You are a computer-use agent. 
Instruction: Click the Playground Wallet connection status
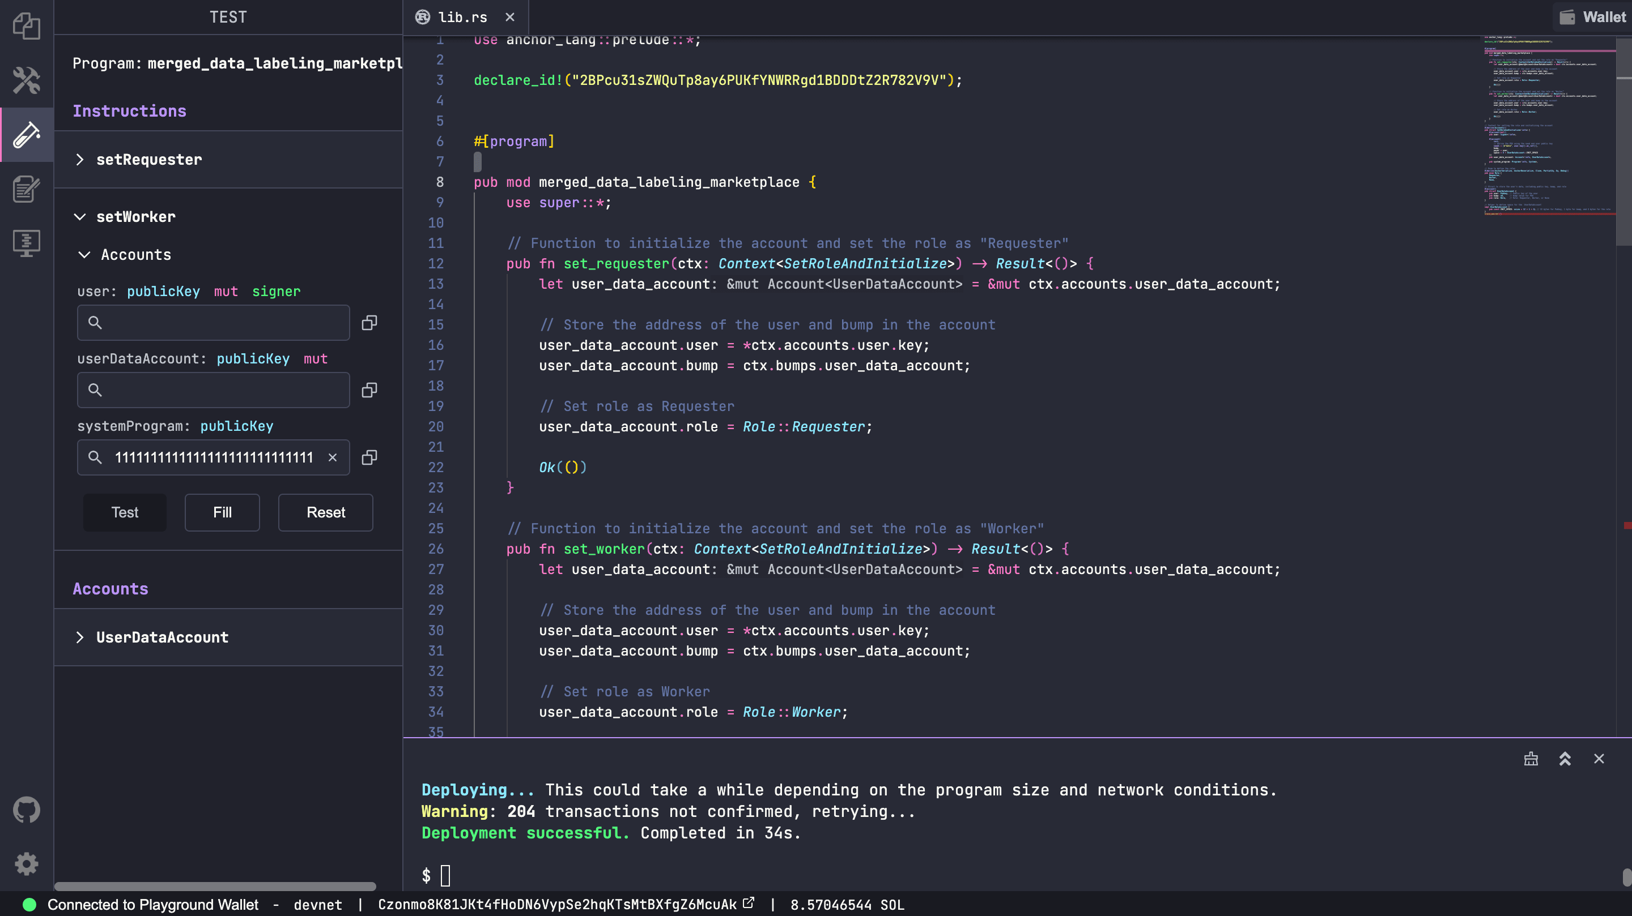tap(152, 905)
